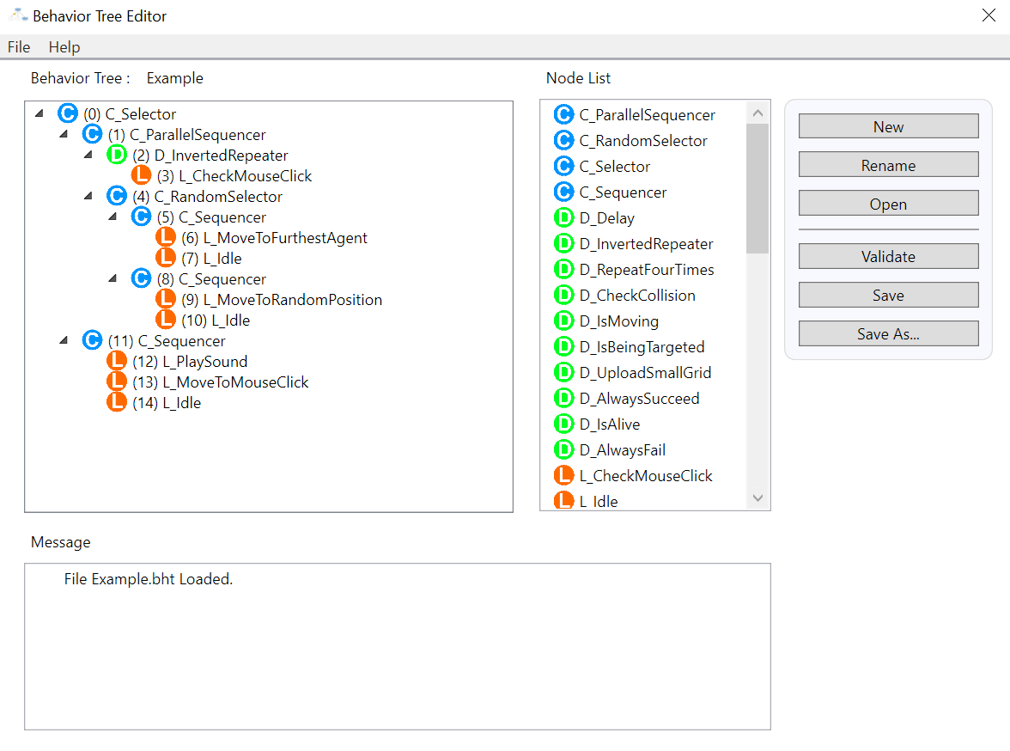Click orange L icon next to L_PlaySound
The height and width of the screenshot is (751, 1010).
coord(117,362)
